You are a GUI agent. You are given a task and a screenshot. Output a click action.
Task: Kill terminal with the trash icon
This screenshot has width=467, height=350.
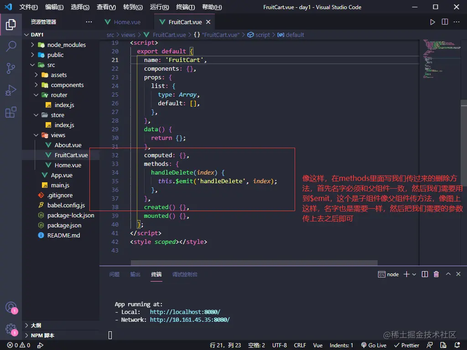436,274
